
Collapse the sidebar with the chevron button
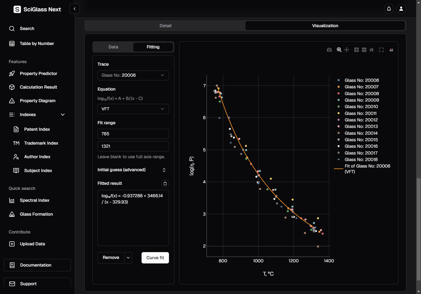75,9
